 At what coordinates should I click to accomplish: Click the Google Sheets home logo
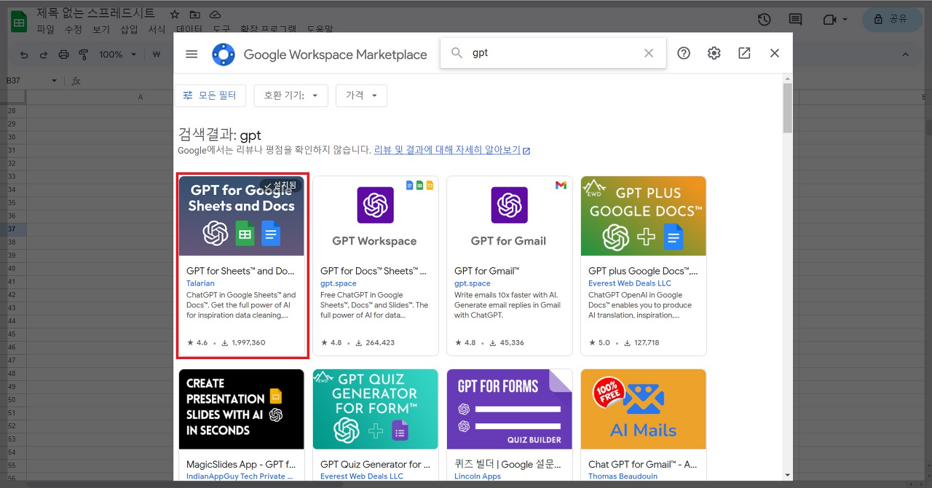click(x=19, y=21)
